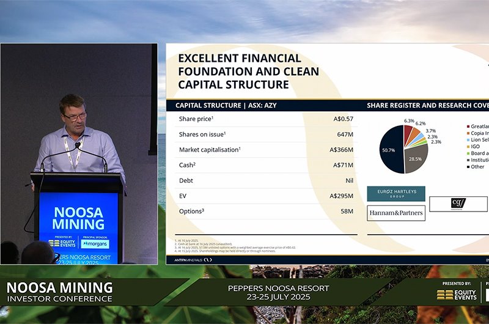The image size is (489, 324).
Task: Click the 'EV' row label
Action: (183, 196)
